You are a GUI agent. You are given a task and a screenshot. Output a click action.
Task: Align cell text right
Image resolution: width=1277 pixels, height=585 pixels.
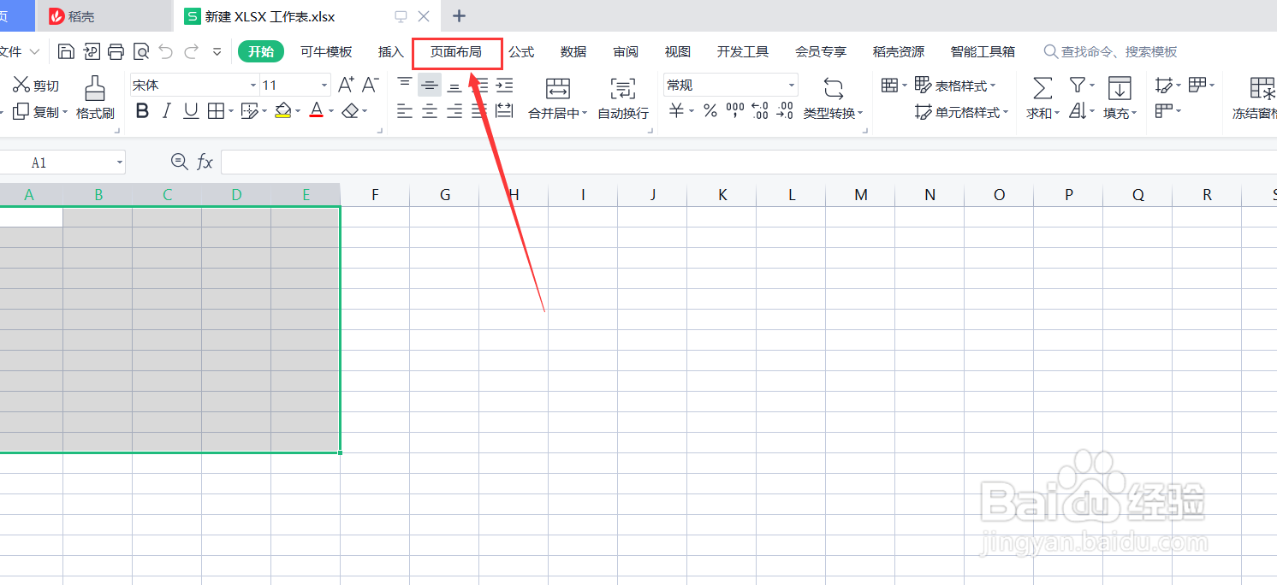[454, 111]
